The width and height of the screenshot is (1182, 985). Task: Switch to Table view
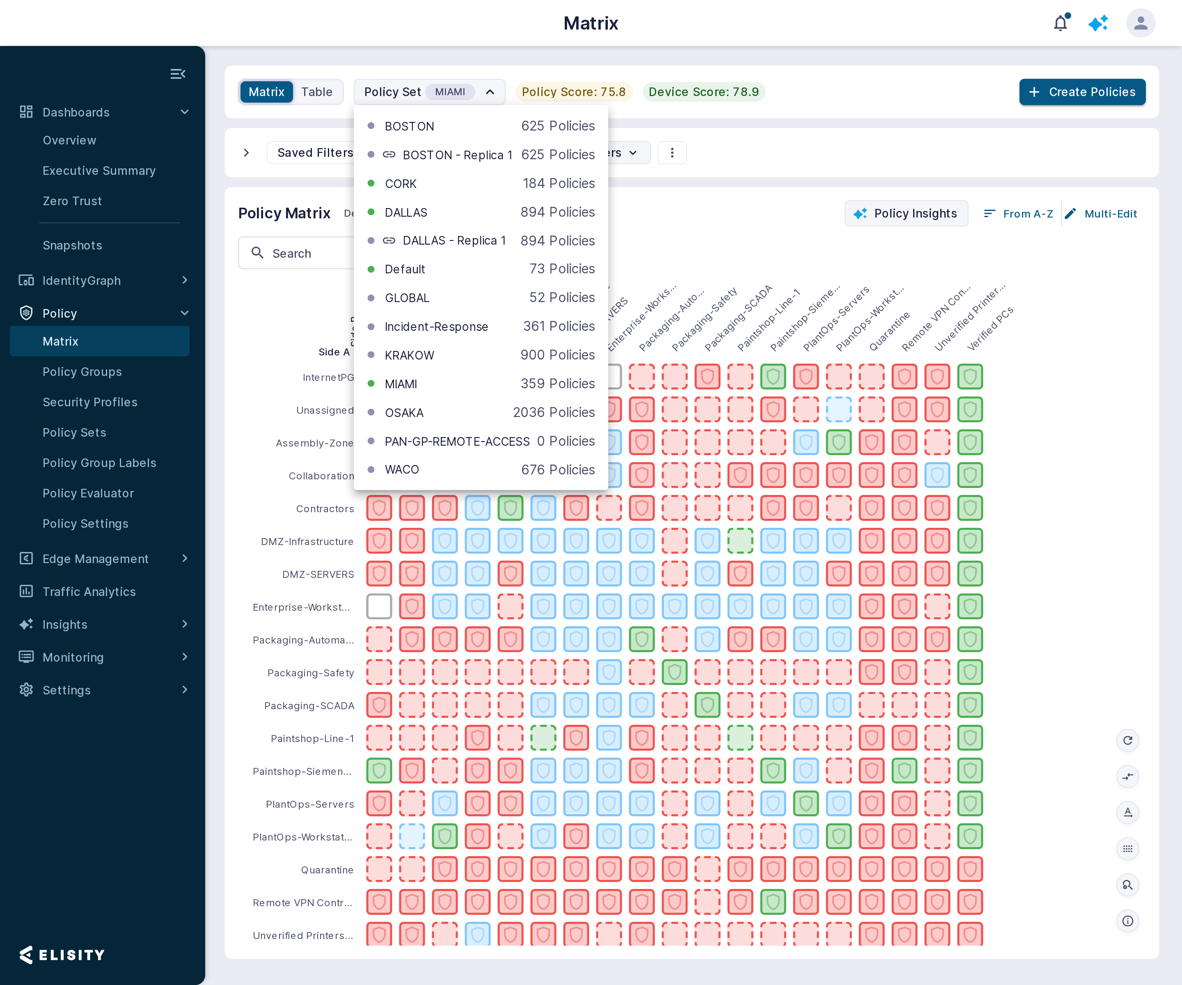pyautogui.click(x=317, y=92)
